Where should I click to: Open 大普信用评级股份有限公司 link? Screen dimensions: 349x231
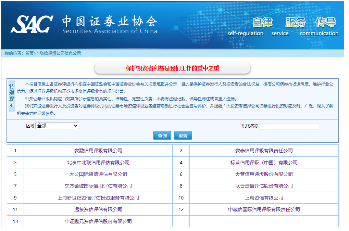tap(264, 174)
